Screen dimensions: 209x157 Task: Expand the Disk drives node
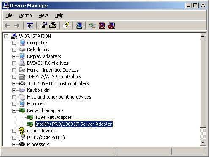pos(14,50)
